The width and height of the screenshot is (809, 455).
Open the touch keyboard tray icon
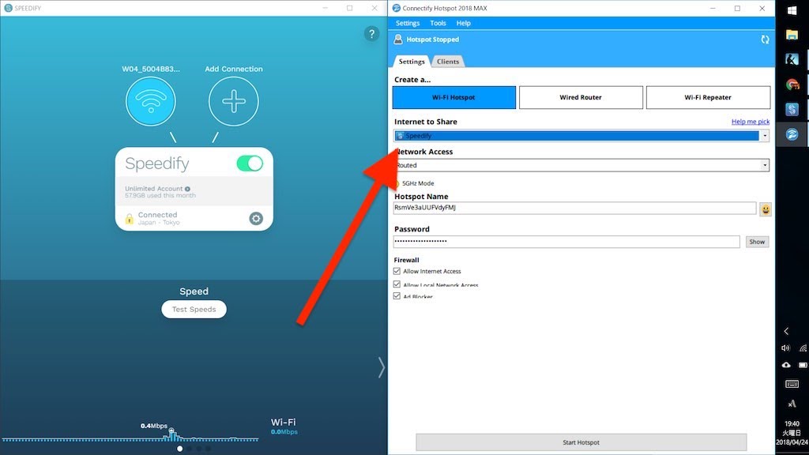coord(792,384)
